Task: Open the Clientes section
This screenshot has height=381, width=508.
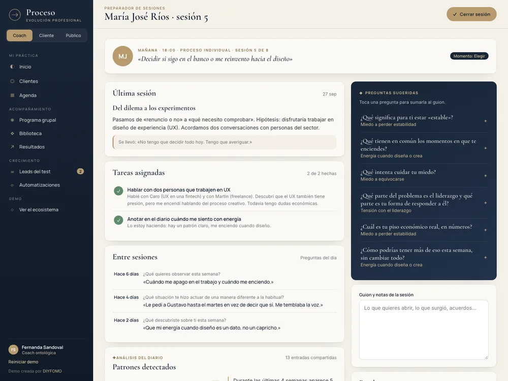Action: [47, 81]
